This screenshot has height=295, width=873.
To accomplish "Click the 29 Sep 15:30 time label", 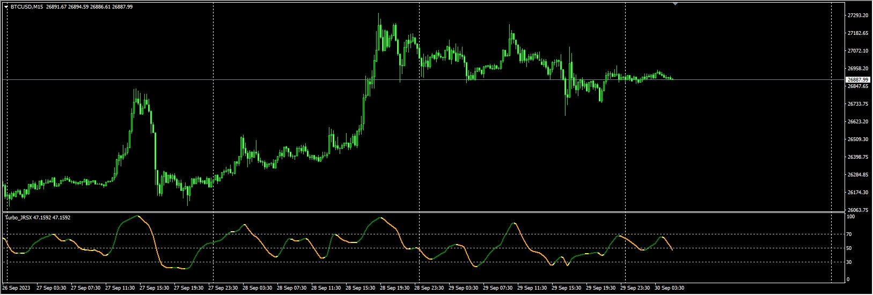I will point(567,288).
